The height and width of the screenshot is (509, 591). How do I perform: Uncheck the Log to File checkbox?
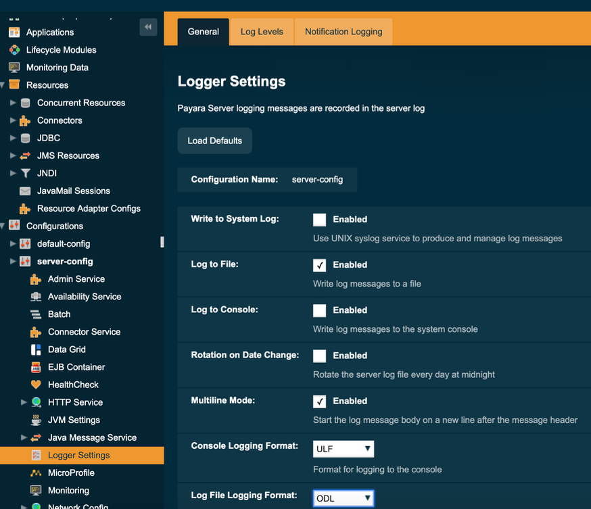click(320, 265)
